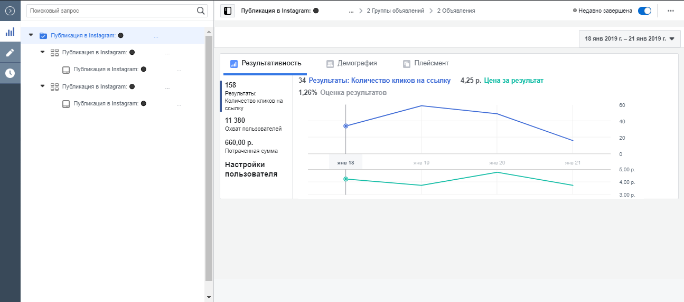Click the янв 20 axis label

(497, 163)
